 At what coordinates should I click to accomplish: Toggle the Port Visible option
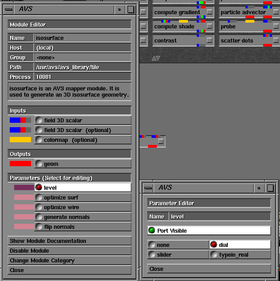pos(209,230)
